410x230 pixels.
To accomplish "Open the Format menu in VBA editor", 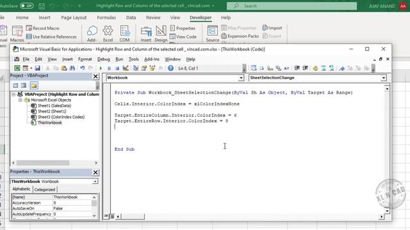I will coord(85,59).
